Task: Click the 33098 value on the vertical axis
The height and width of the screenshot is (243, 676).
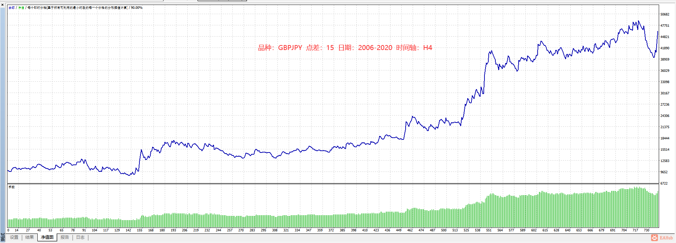Action: point(665,82)
